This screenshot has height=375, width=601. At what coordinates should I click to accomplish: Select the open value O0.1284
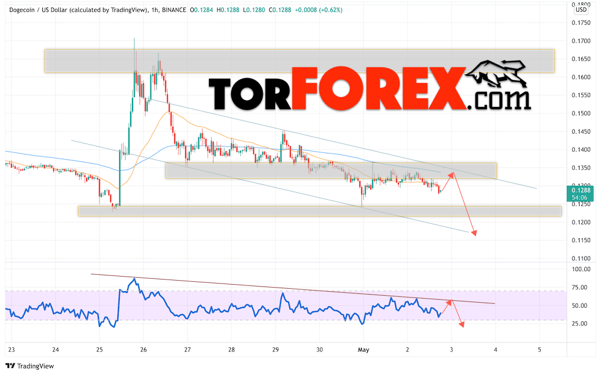[x=201, y=10]
